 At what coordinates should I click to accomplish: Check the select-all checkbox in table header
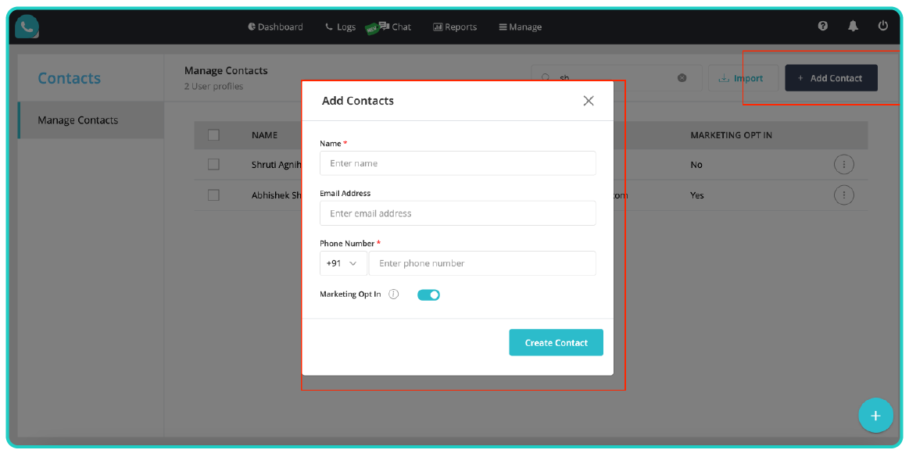(213, 134)
